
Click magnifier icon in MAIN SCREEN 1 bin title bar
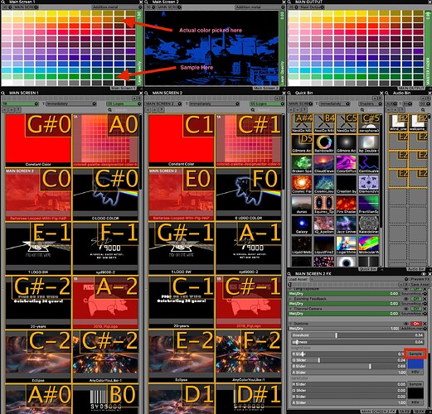coord(3,93)
